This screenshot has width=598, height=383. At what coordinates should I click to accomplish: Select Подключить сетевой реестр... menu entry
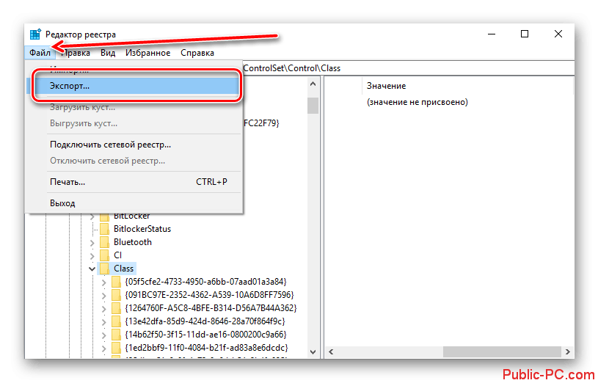(x=134, y=145)
